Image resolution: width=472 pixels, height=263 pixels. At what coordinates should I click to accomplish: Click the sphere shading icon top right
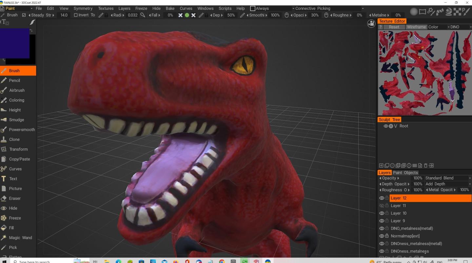pyautogui.click(x=414, y=11)
